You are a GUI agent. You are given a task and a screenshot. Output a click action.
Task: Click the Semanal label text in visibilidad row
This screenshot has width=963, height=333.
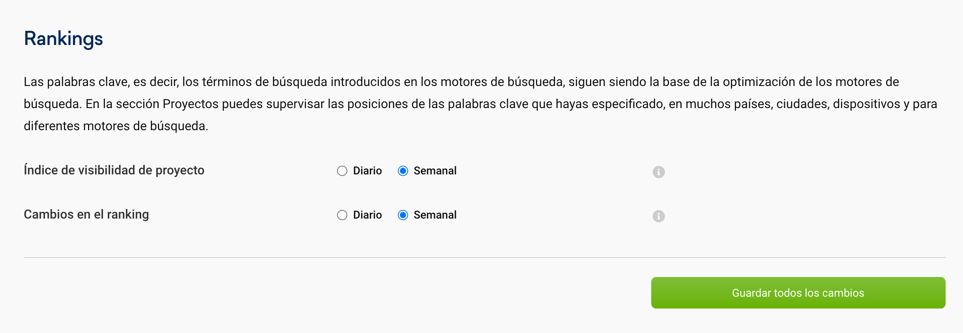pos(435,171)
